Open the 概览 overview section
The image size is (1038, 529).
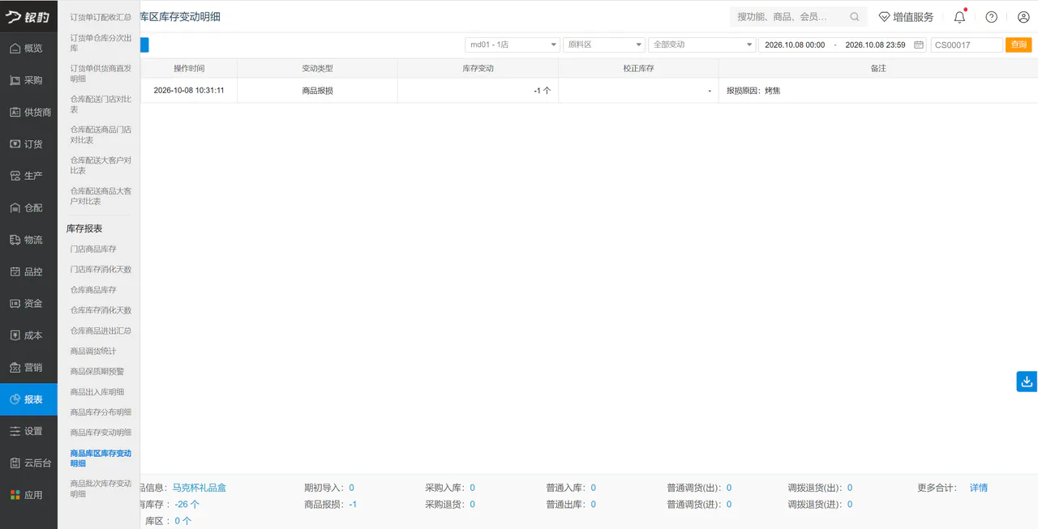[28, 49]
